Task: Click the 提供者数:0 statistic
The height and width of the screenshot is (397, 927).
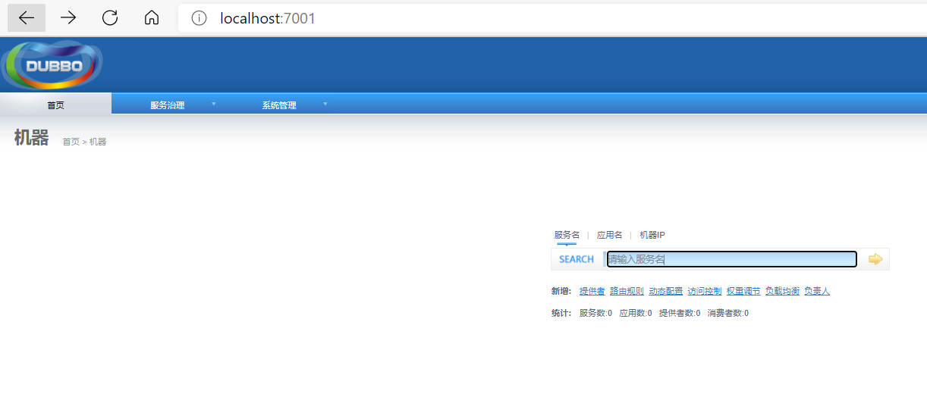Action: click(x=680, y=313)
